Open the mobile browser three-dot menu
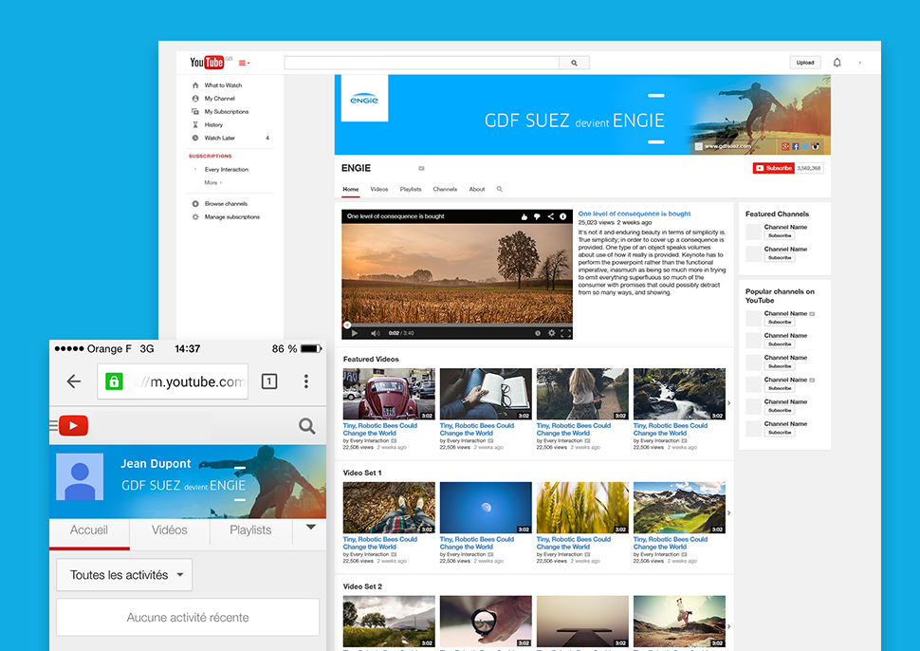Screen dimensions: 920x651 pyautogui.click(x=305, y=381)
